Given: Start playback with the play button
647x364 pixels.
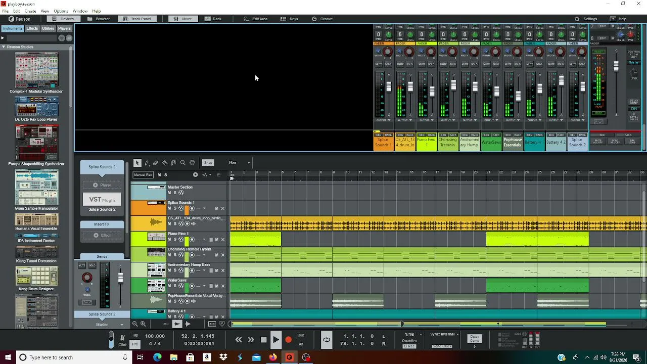Looking at the screenshot, I should [275, 340].
